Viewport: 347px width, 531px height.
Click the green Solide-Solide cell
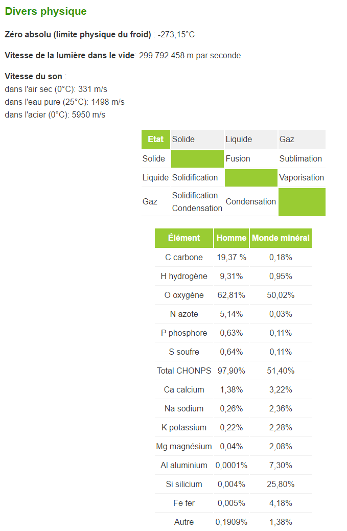pyautogui.click(x=197, y=159)
